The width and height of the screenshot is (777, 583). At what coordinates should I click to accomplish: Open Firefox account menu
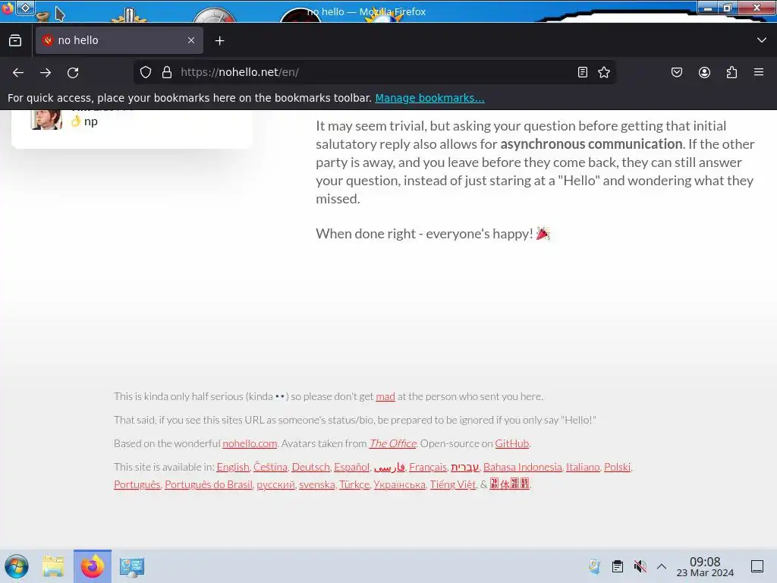tap(704, 72)
